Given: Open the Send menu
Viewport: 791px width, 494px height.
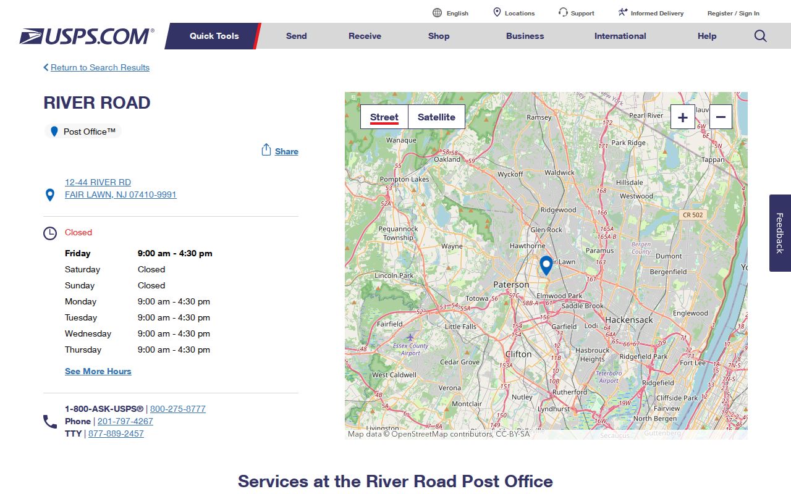Looking at the screenshot, I should (x=296, y=36).
